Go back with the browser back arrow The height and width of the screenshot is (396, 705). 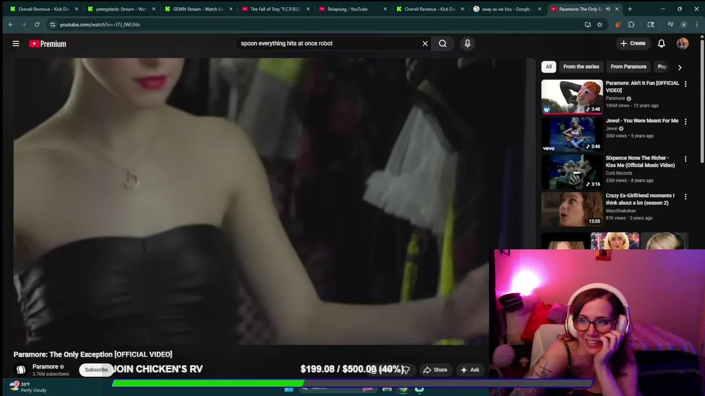click(x=10, y=24)
